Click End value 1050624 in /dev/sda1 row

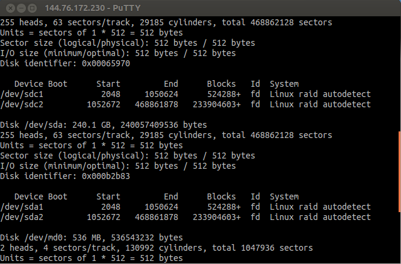[x=161, y=207]
